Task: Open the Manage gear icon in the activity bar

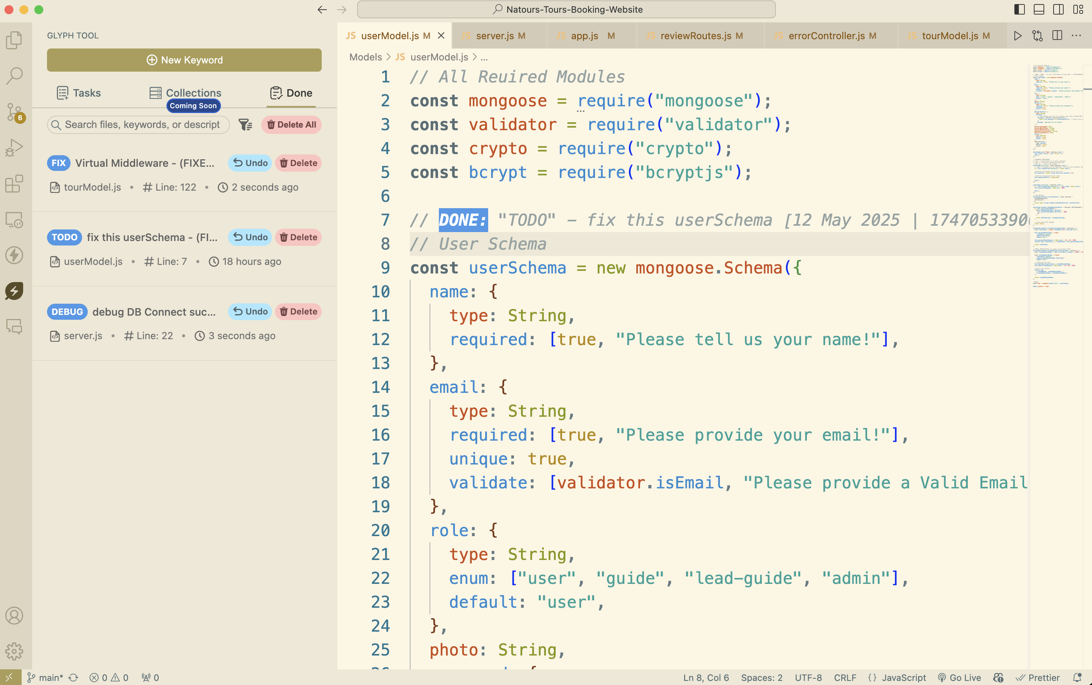Action: (x=15, y=651)
